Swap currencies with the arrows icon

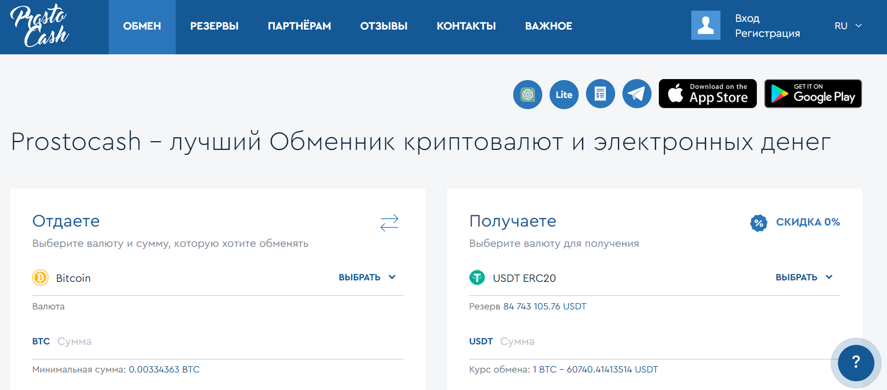(x=389, y=223)
